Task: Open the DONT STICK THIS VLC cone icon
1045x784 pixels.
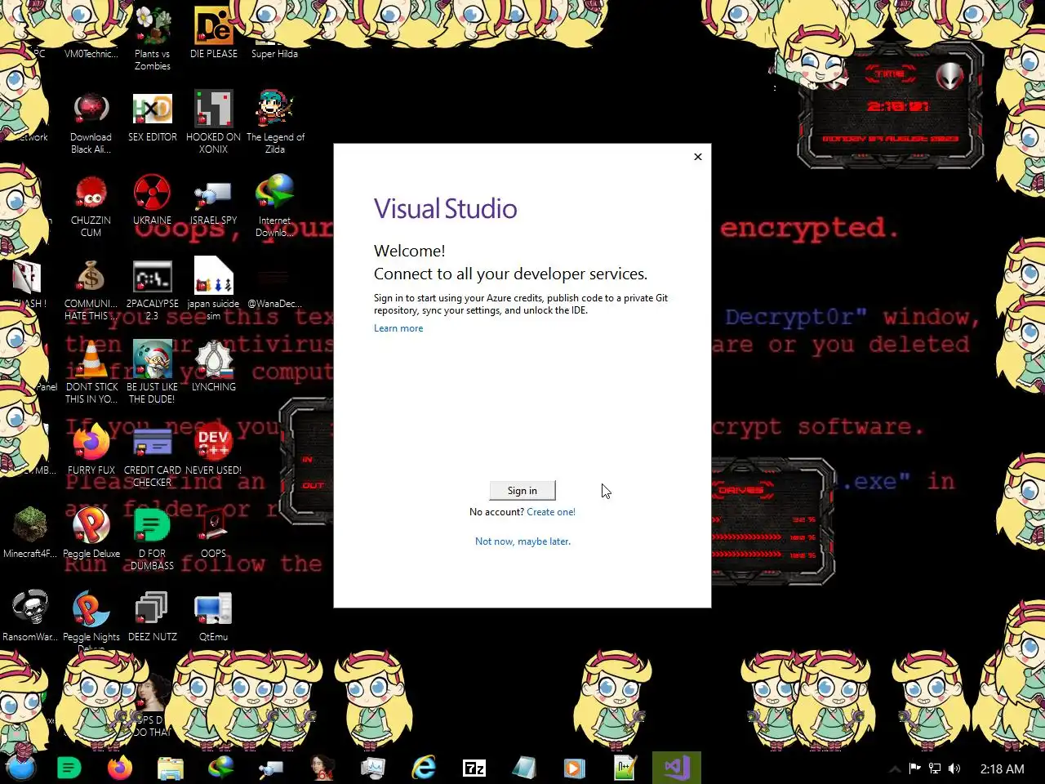Action: coord(91,372)
